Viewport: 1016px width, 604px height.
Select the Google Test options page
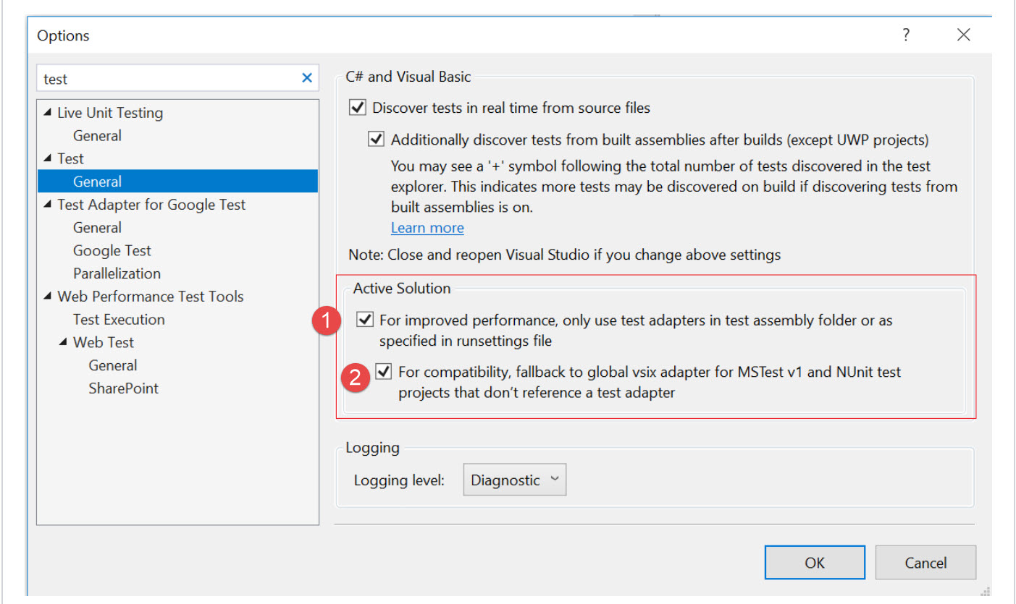coord(112,251)
